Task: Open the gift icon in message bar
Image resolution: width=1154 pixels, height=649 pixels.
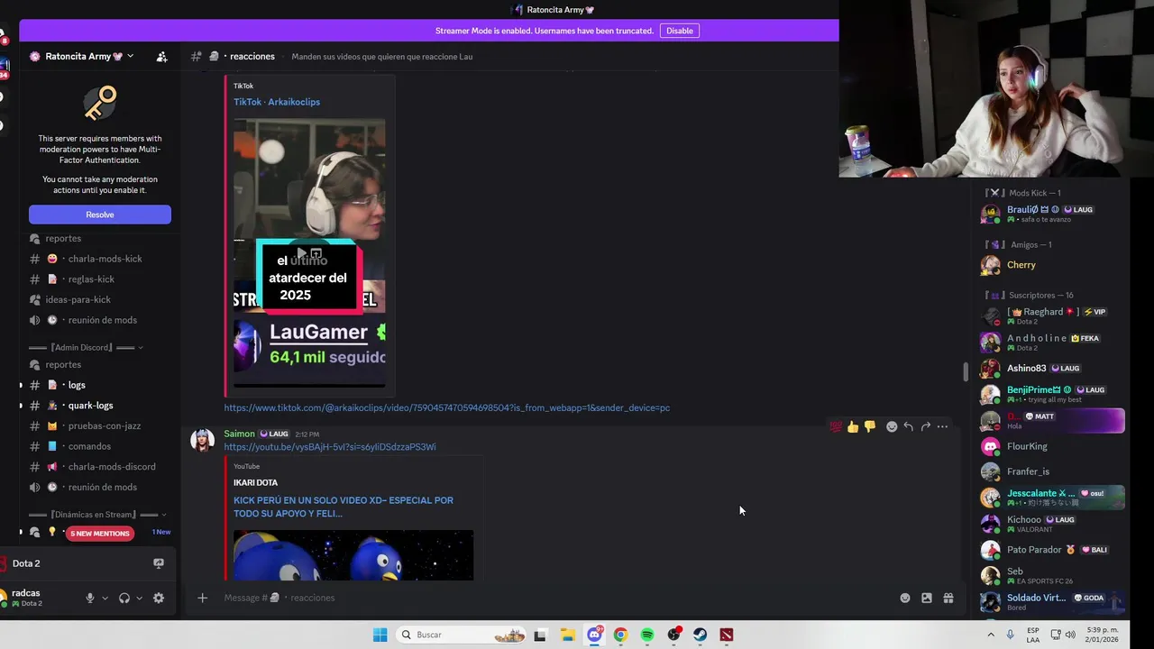Action: pyautogui.click(x=948, y=598)
